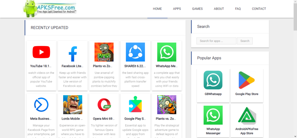Open the 'Facebook Lite...' title link
The height and width of the screenshot is (138, 297).
click(x=72, y=66)
